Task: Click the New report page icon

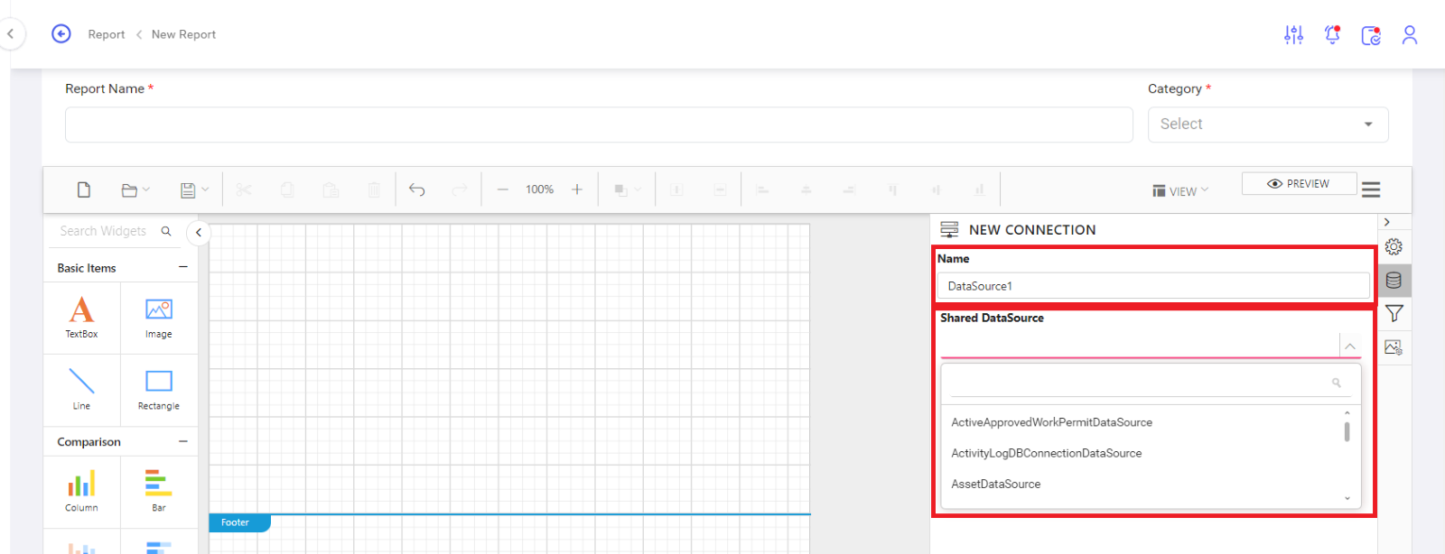Action: tap(84, 189)
